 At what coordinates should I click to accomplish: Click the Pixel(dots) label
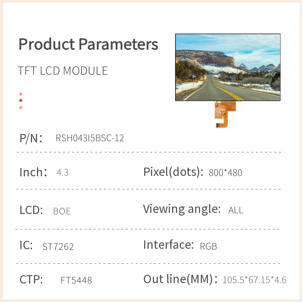[x=171, y=172]
